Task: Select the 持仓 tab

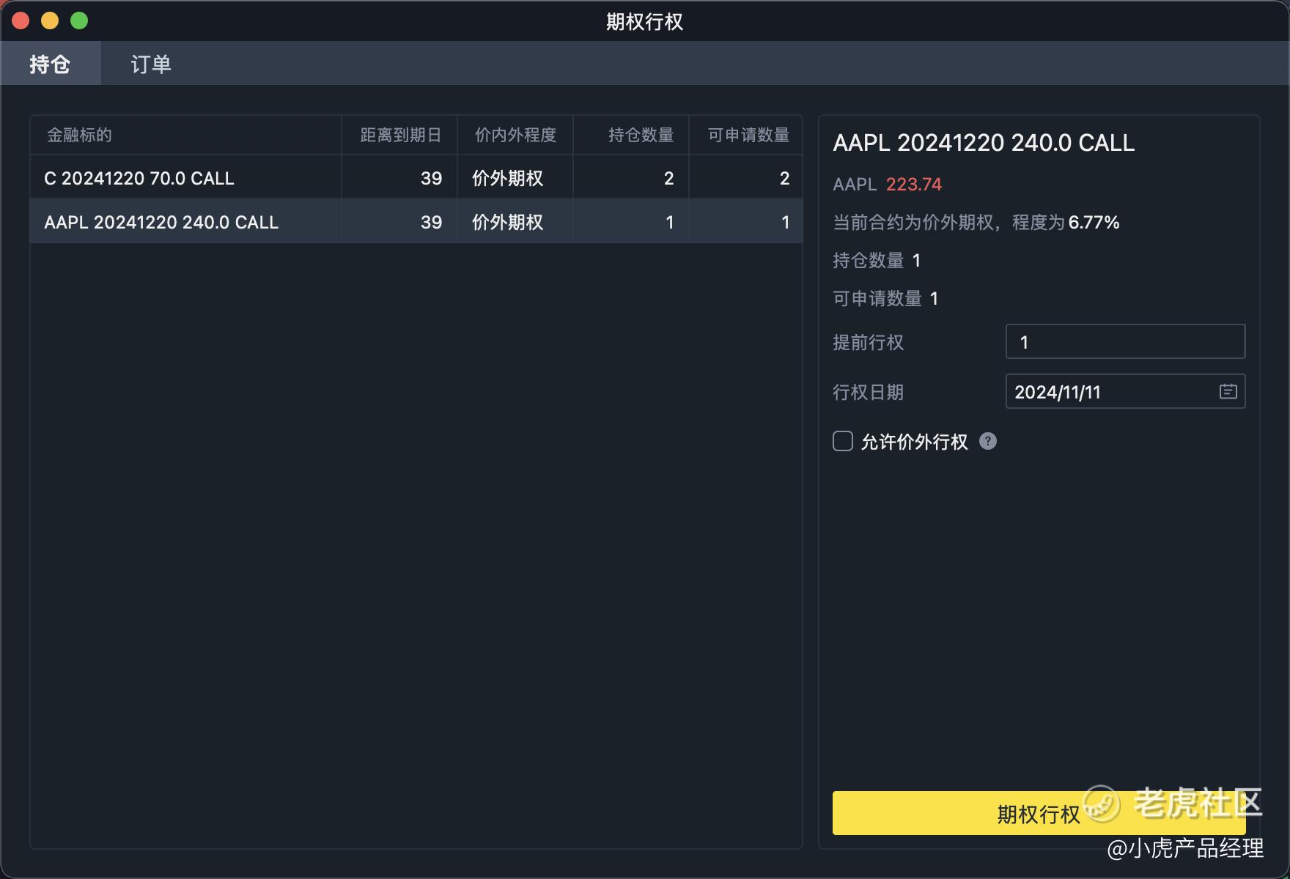Action: pos(50,64)
